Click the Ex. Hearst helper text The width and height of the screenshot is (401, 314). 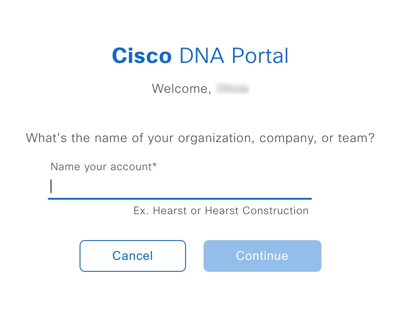click(220, 211)
